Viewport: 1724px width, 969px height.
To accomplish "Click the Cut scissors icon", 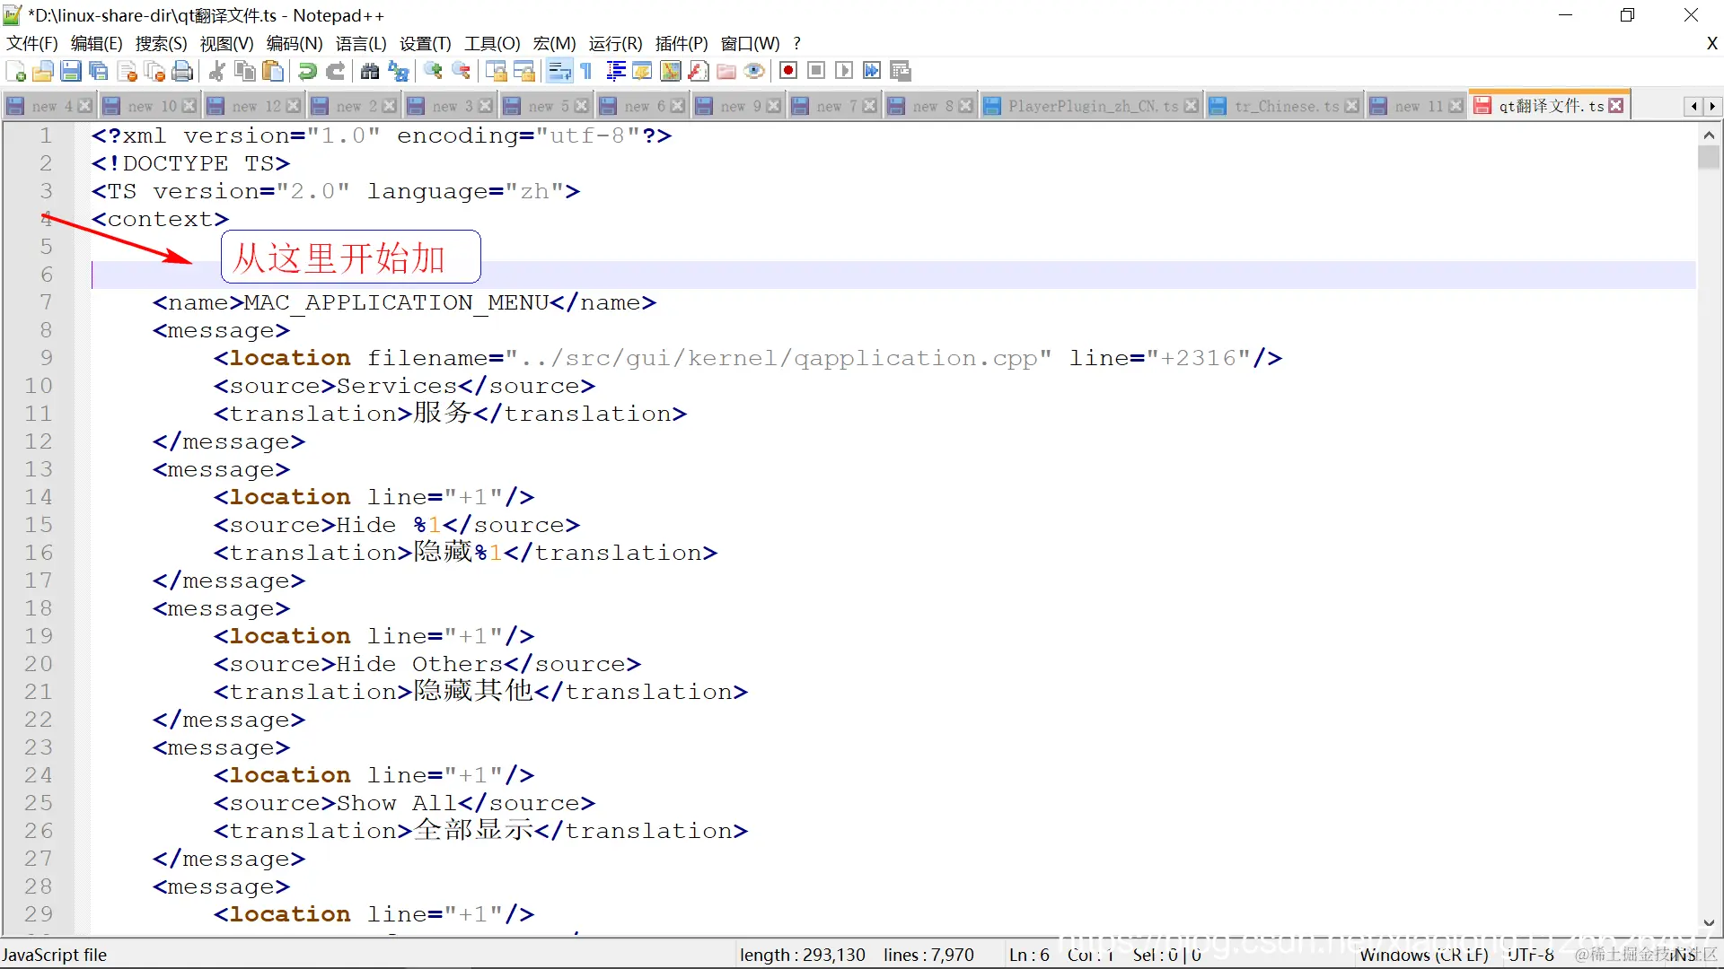I will click(216, 71).
